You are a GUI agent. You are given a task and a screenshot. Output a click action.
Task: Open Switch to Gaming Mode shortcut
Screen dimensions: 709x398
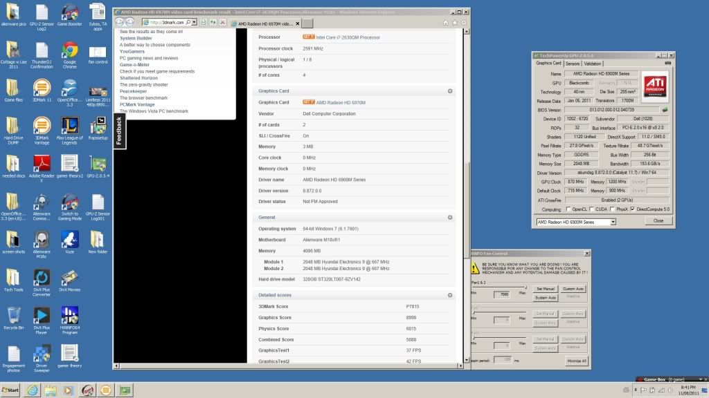[x=70, y=206]
